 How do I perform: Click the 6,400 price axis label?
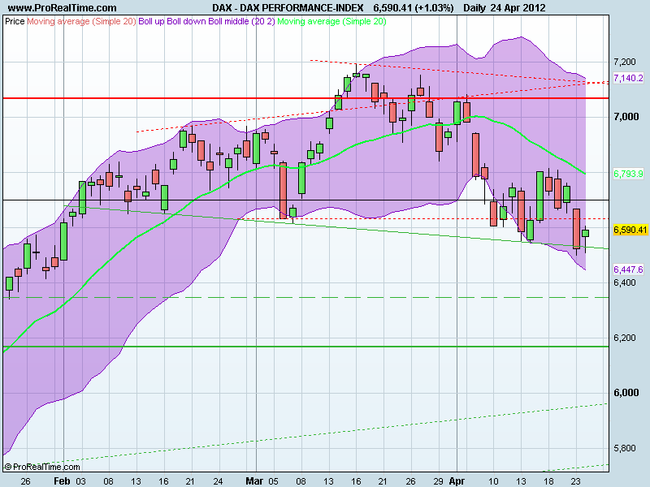click(x=624, y=282)
